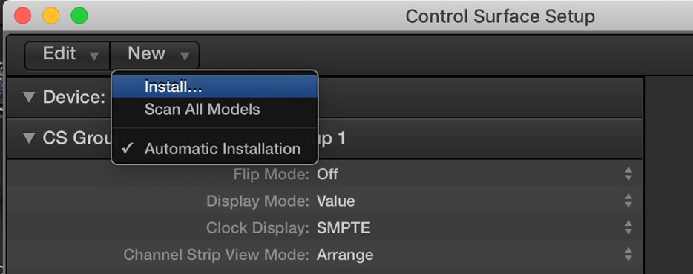The height and width of the screenshot is (274, 693).
Task: Open the Display Mode popup stepper arrows
Action: pos(628,201)
